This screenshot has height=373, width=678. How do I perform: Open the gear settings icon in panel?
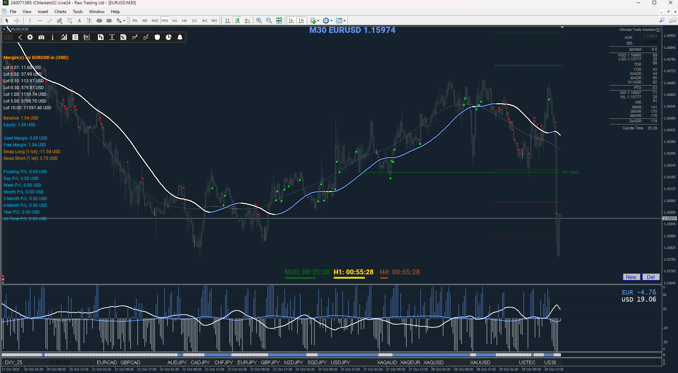tap(30, 37)
